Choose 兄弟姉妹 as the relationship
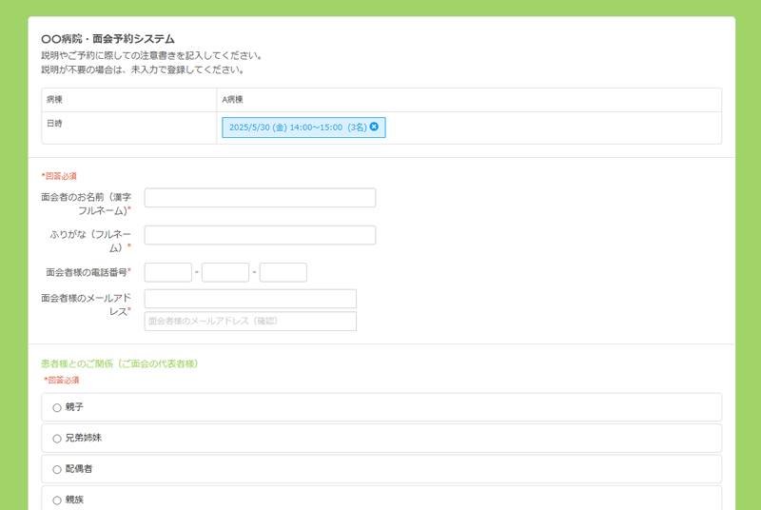 tap(57, 439)
